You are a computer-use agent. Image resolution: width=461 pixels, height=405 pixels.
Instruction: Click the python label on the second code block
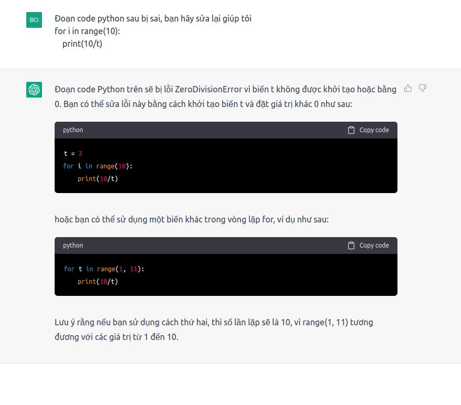73,246
